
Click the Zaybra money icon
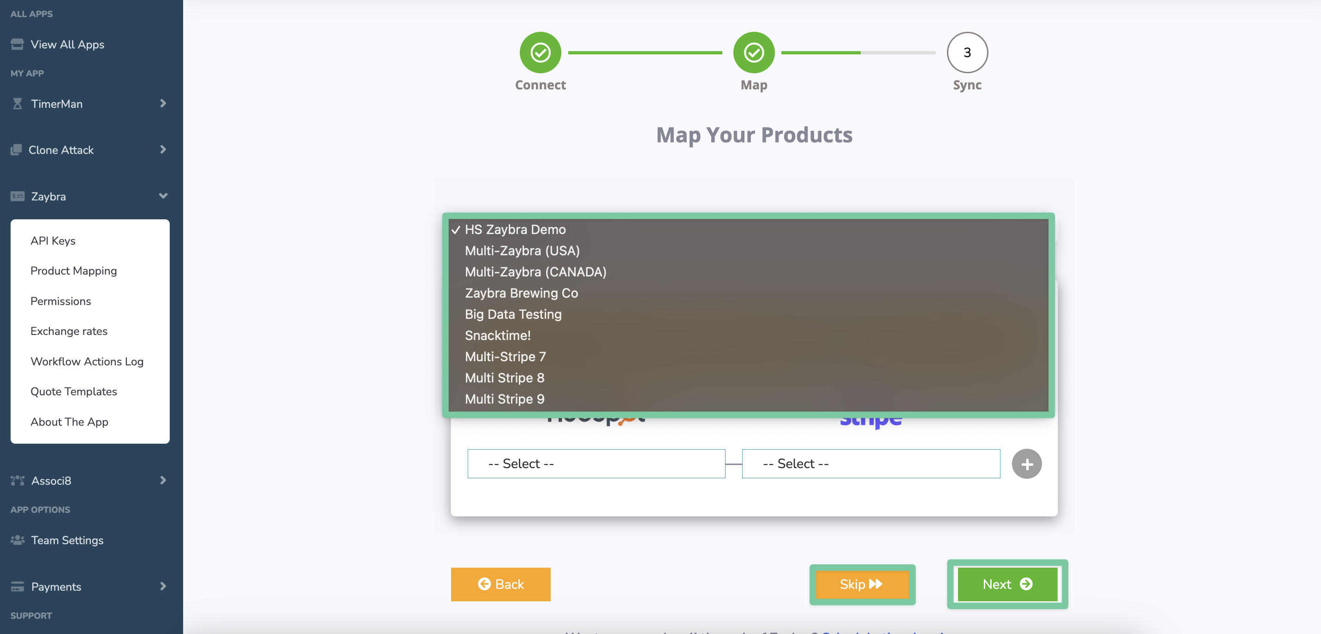click(x=18, y=196)
